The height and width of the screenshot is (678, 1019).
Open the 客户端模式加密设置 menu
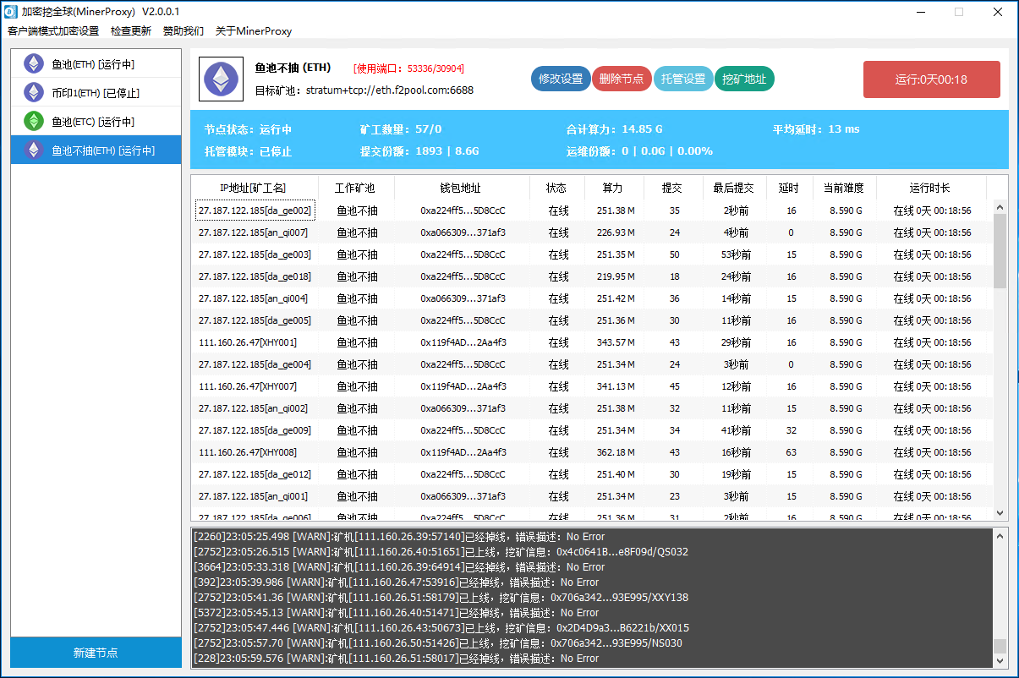click(53, 31)
